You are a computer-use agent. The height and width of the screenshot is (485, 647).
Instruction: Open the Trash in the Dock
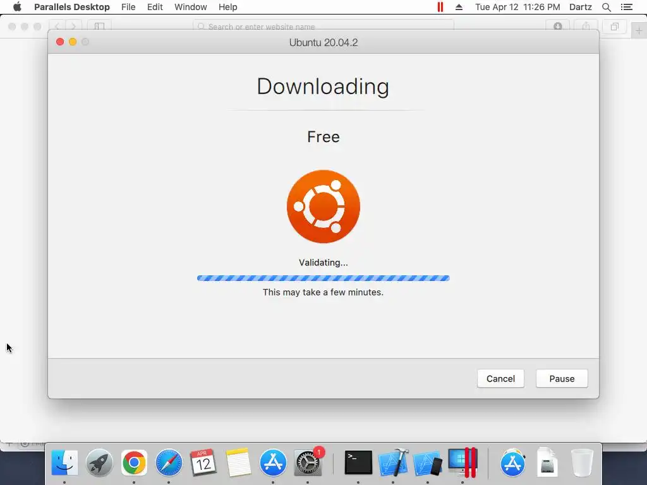click(582, 462)
